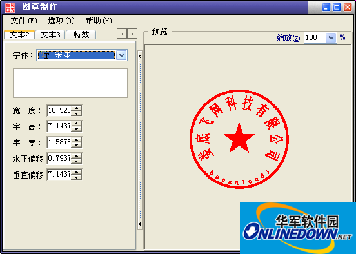The height and width of the screenshot is (254, 356).
Task: Click the 垂直偏移 value field
Action: 59,174
